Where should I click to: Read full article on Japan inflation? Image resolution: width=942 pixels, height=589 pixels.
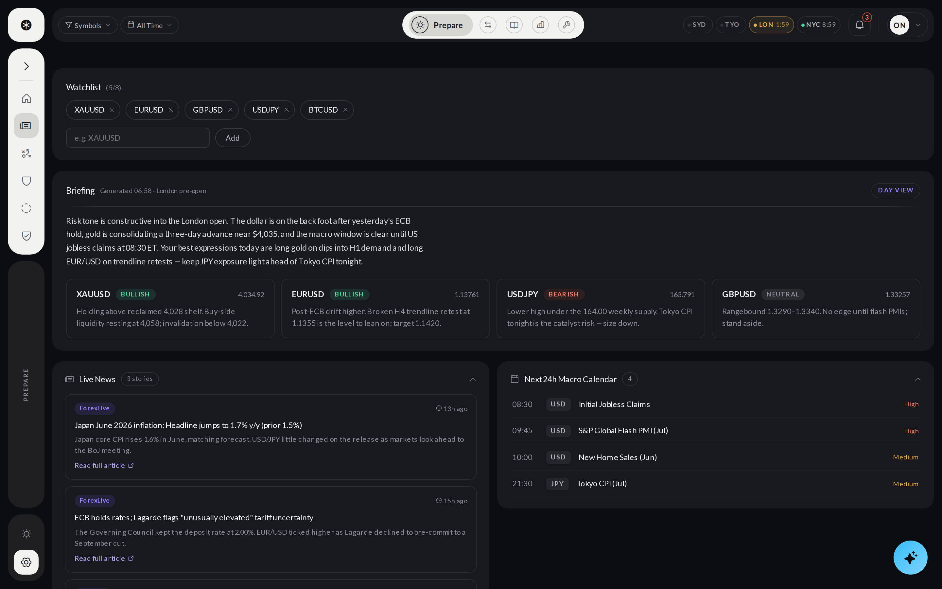point(104,466)
